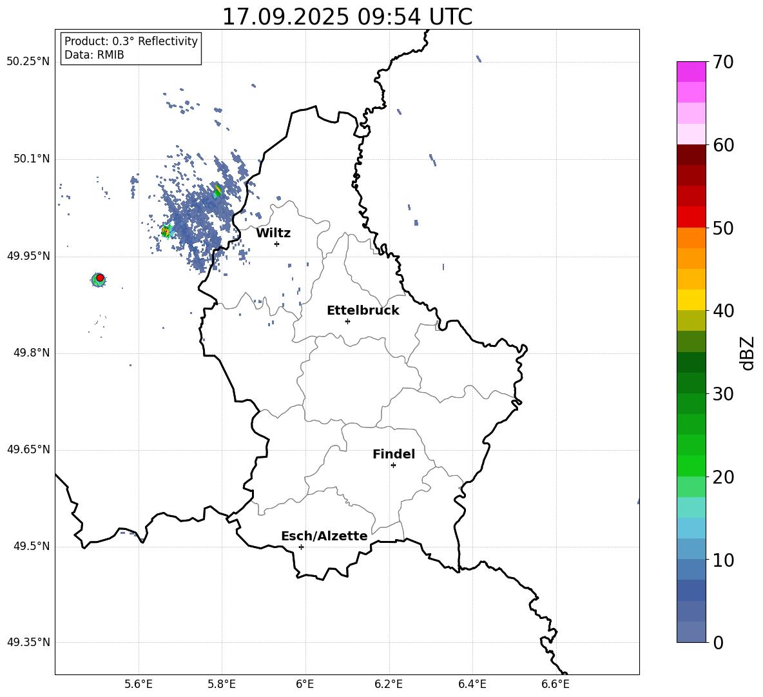Click the dark maroon colorbar segment below 60
The width and height of the screenshot is (763, 697).
tap(691, 155)
